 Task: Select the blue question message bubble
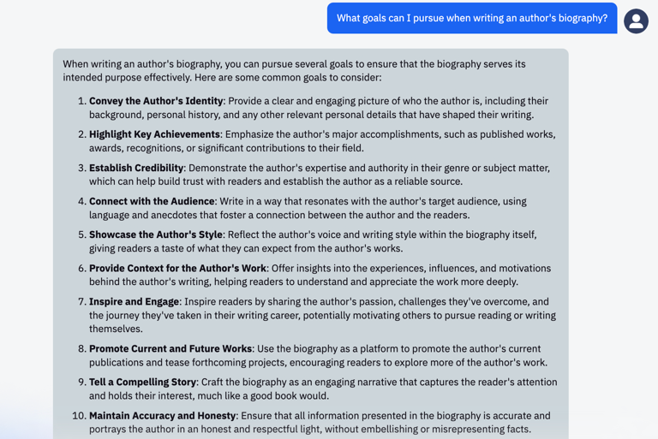(x=472, y=18)
